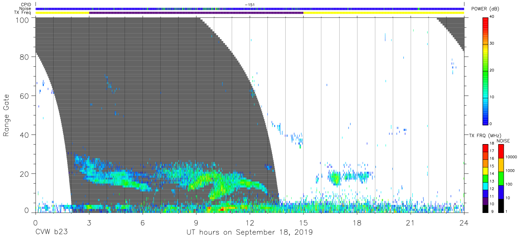
Task: Click range gate tick label '60'
Action: (25, 96)
